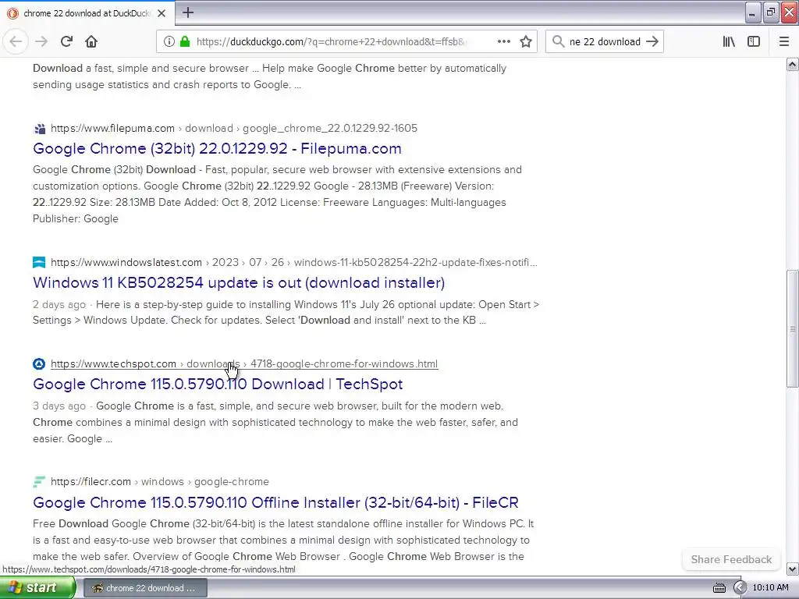Click the filepuma.com URL breadcrumb
Screen dimensions: 799x599
[x=234, y=129]
